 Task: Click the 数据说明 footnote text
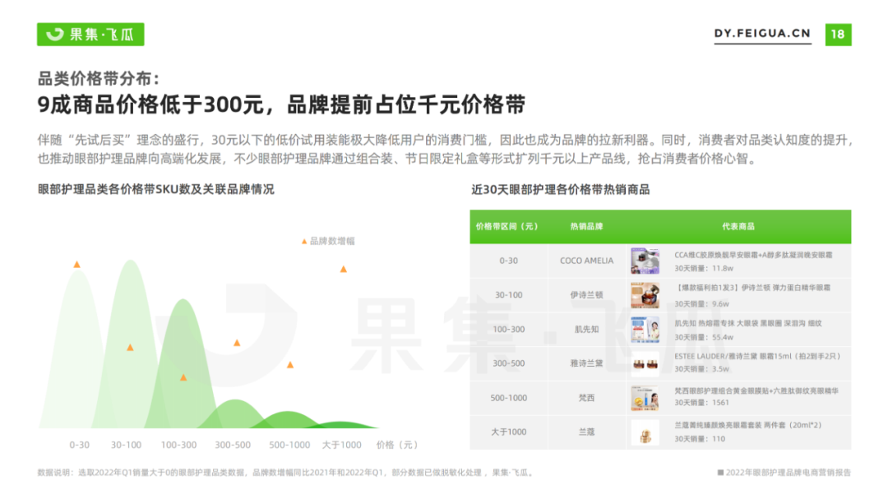click(x=286, y=473)
